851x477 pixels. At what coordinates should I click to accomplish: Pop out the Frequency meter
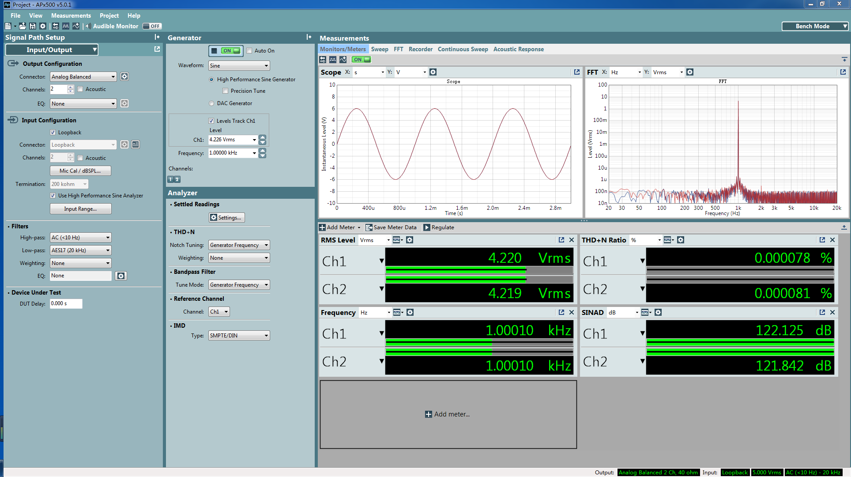[561, 312]
